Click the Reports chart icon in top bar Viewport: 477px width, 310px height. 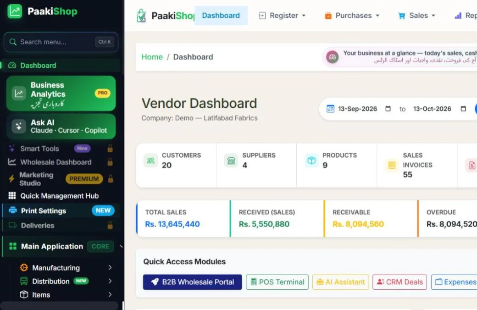point(458,16)
